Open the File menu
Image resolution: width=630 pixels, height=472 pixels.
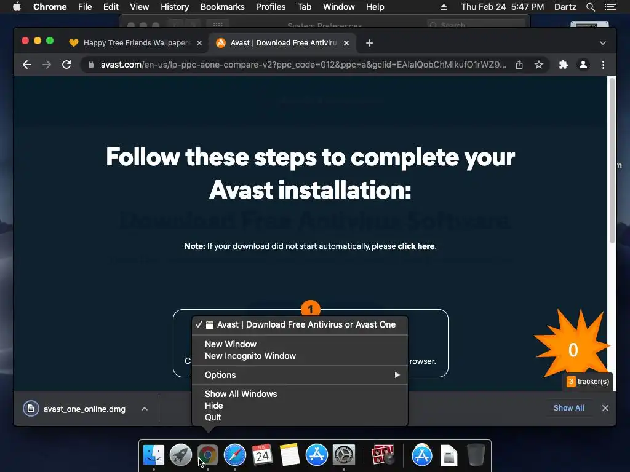(85, 7)
